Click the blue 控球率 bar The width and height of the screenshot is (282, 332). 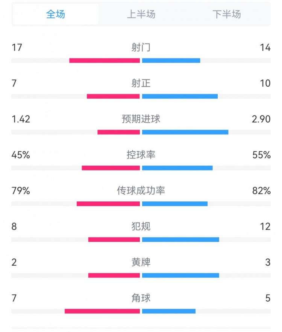tap(177, 168)
